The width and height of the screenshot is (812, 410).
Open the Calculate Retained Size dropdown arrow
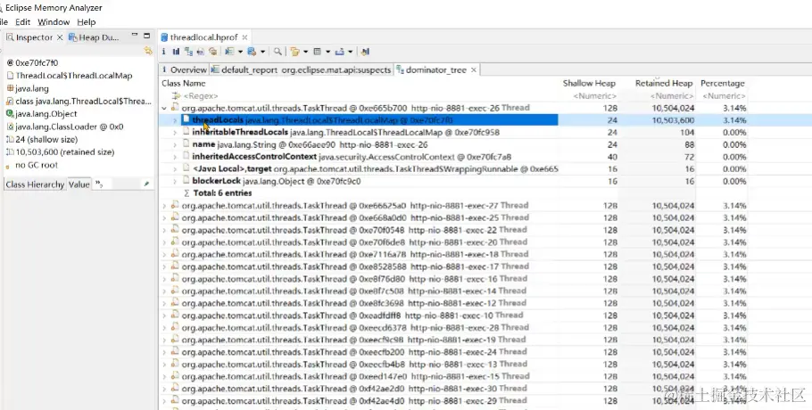327,52
